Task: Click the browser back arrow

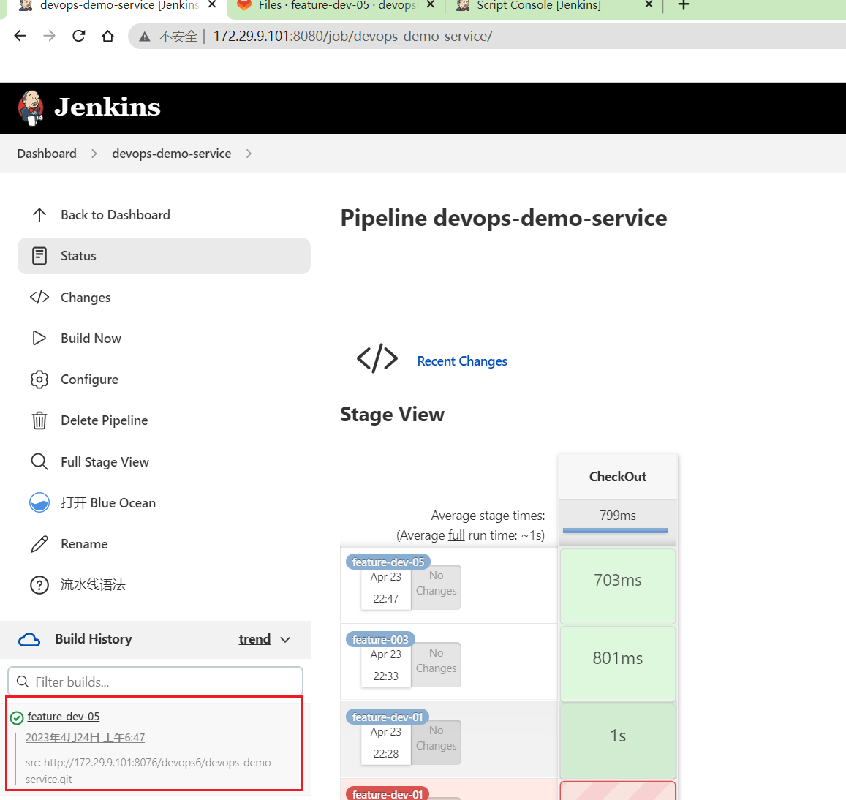Action: (20, 36)
